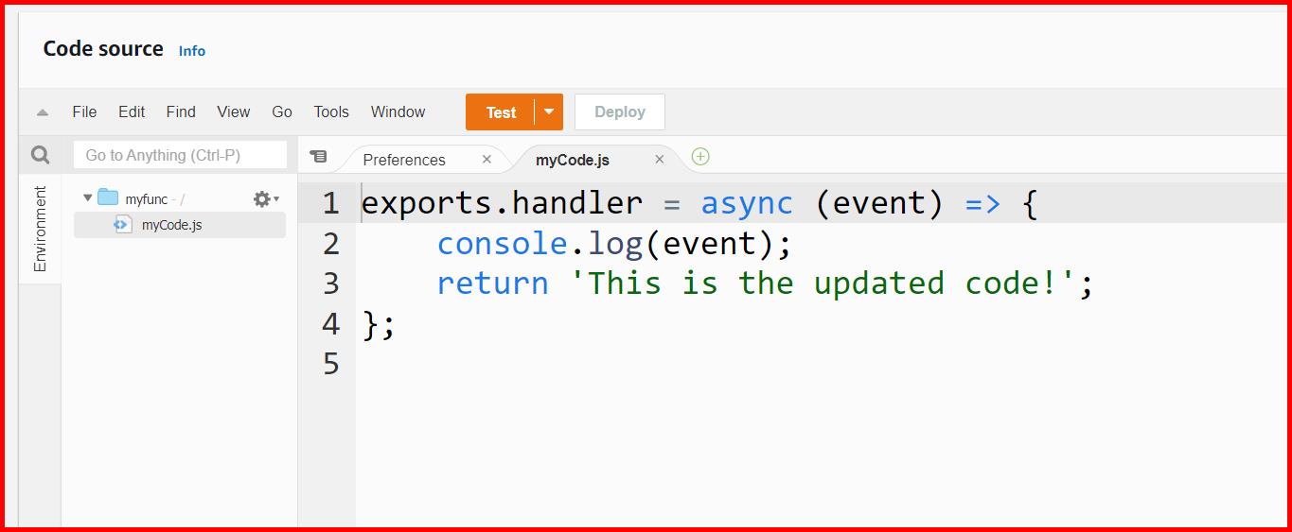The image size is (1292, 532).
Task: Open the Find menu
Action: click(x=181, y=112)
